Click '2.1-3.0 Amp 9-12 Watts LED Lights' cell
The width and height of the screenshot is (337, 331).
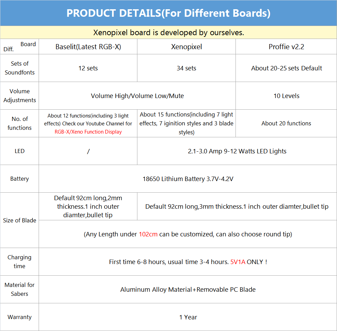coord(237,151)
